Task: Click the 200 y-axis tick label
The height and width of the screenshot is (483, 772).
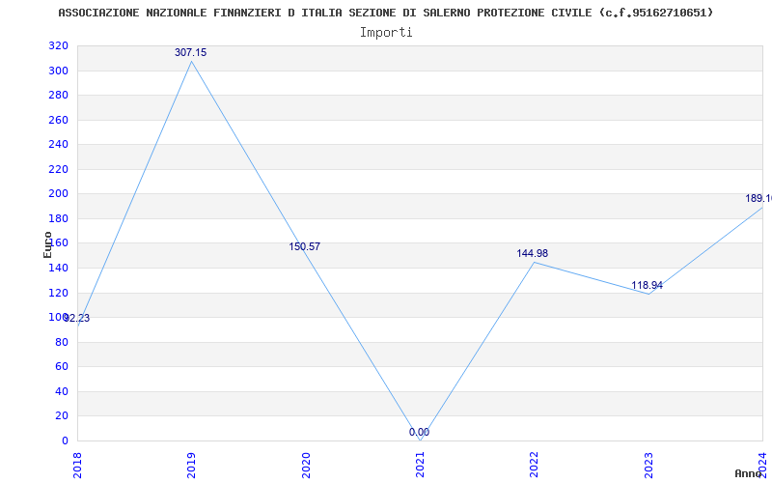Action: pyautogui.click(x=58, y=194)
